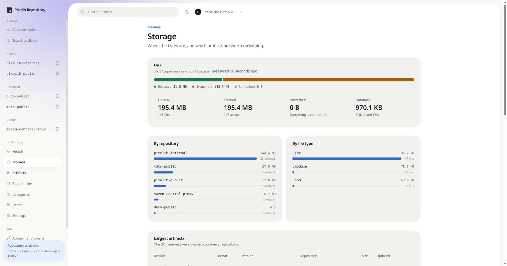
Task: Click the Artifact column header
Action: (159, 256)
